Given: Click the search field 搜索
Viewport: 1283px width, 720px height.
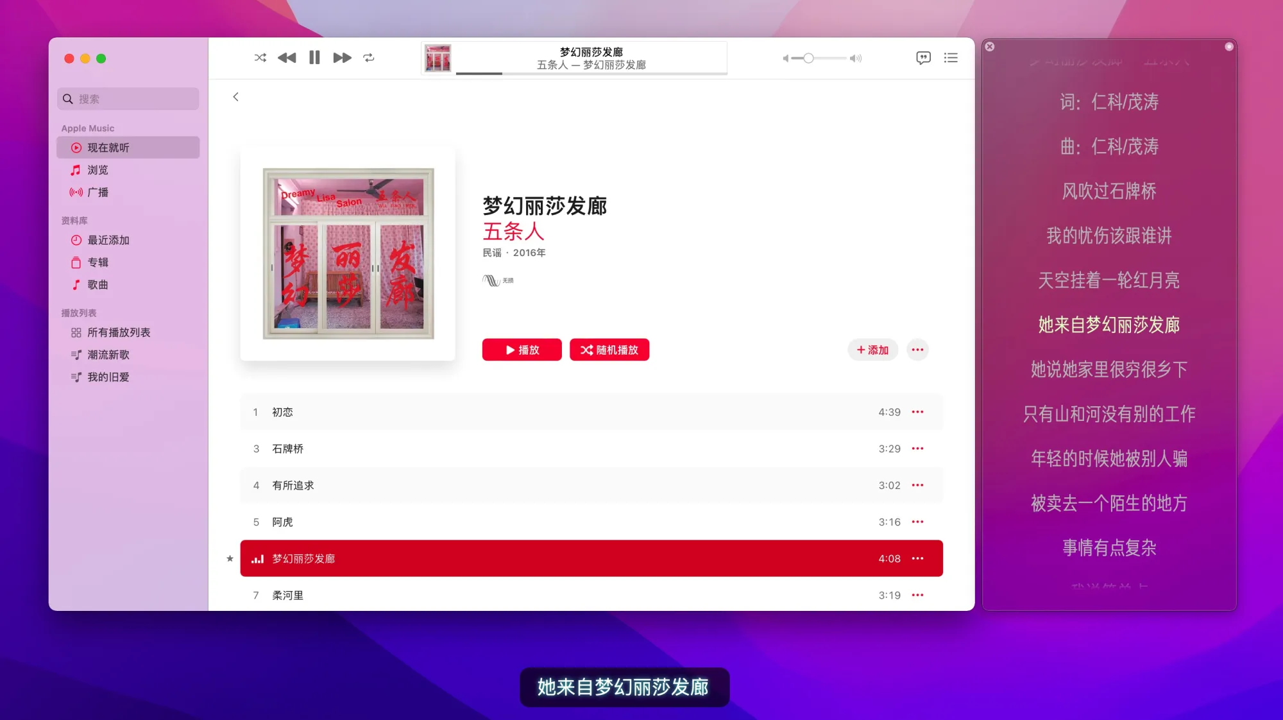Looking at the screenshot, I should 128,99.
